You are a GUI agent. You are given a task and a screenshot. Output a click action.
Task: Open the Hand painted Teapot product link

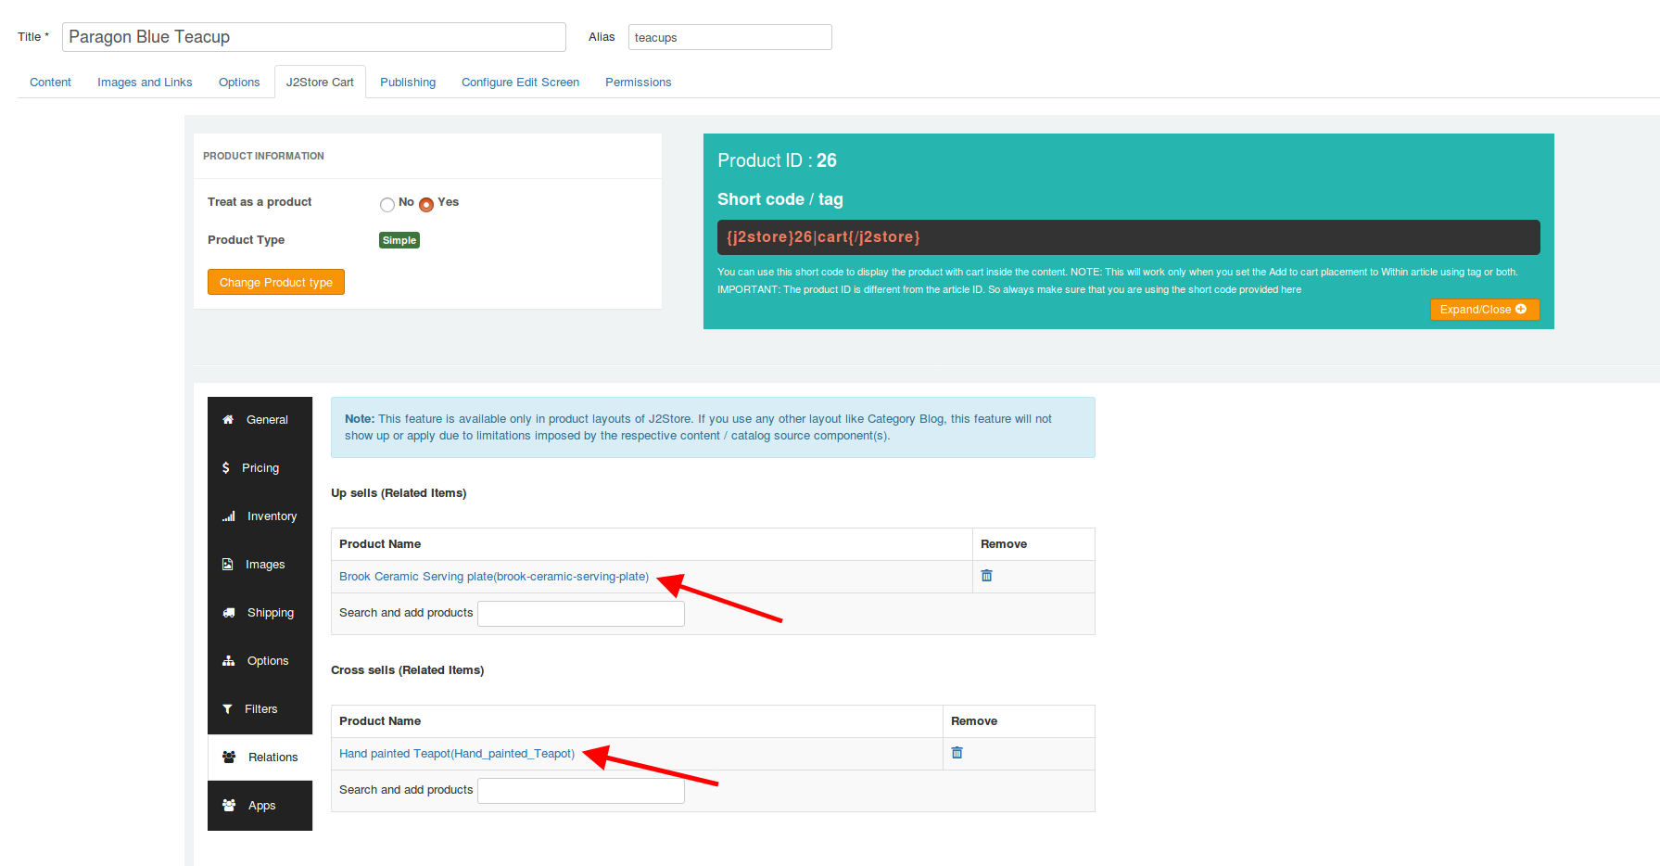point(455,753)
